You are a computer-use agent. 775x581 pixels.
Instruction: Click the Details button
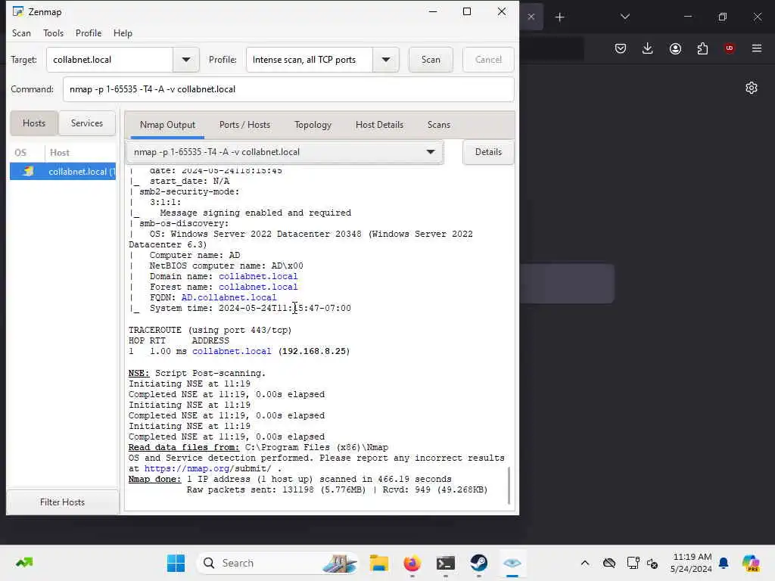click(488, 152)
